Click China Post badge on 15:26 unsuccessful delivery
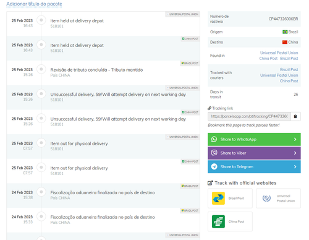Viewport: 309px width, 240px height. coord(190,113)
